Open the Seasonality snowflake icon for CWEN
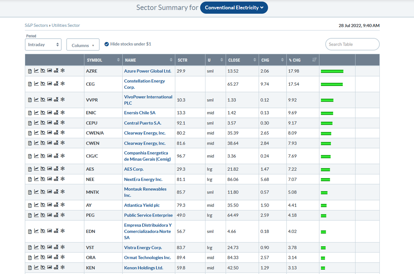 pos(63,143)
